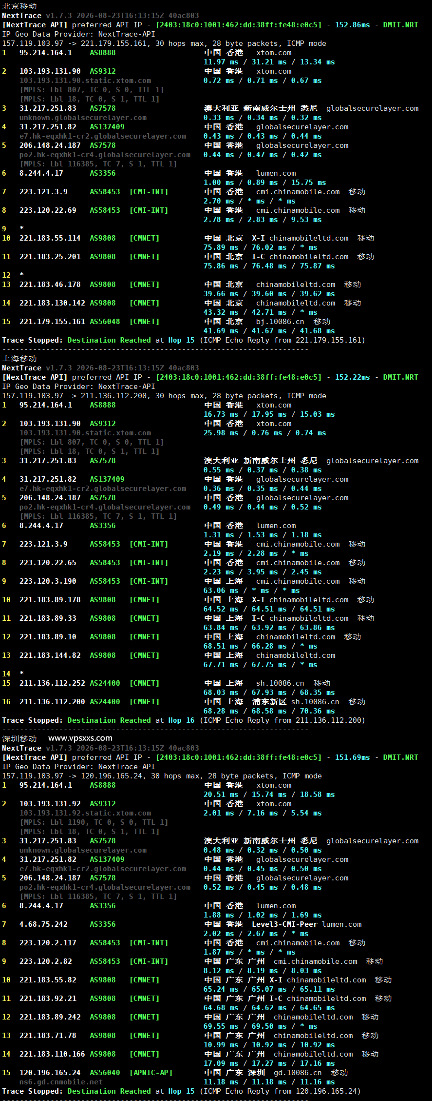
Task: Click the 'Level3-CMI-Peer' label
Action: pos(284,924)
